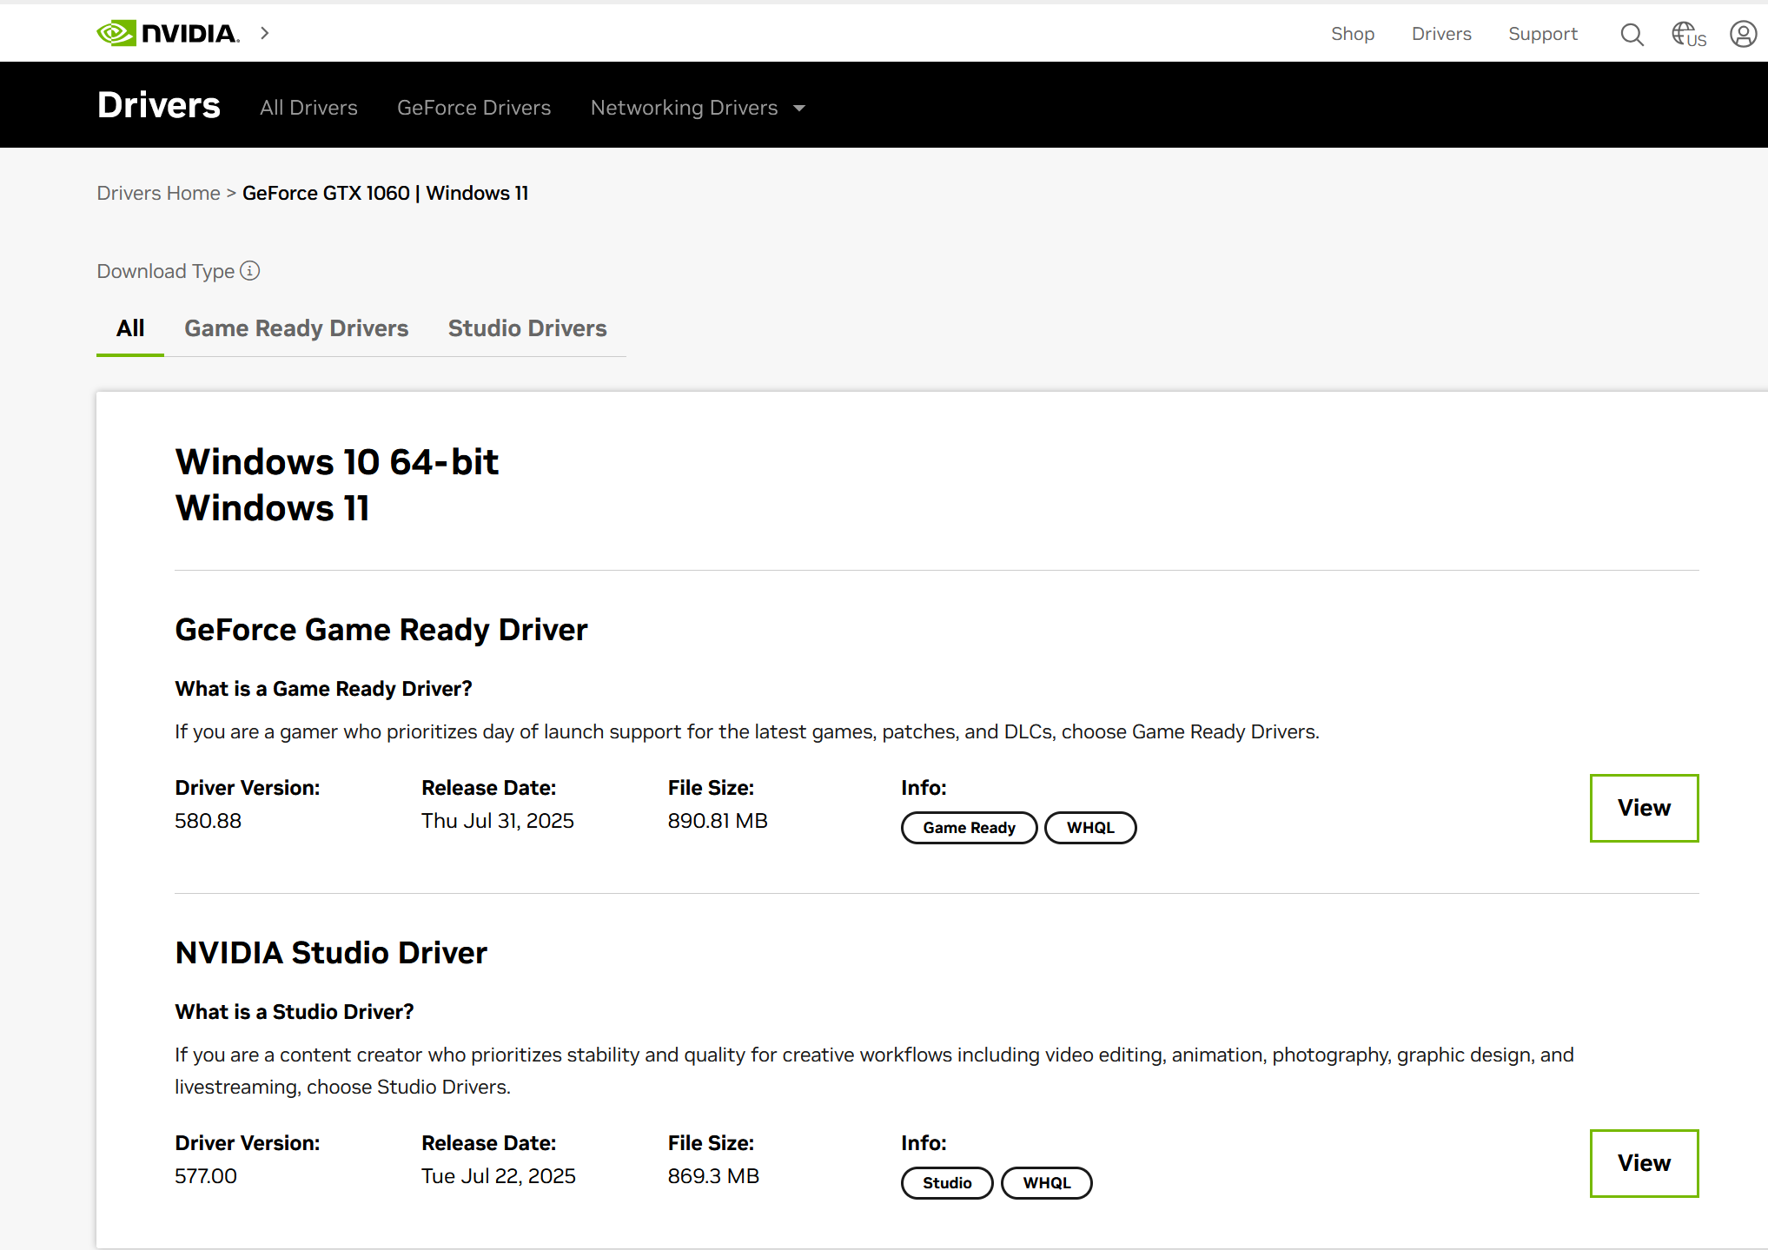Click the Game Ready info tag

(x=969, y=828)
